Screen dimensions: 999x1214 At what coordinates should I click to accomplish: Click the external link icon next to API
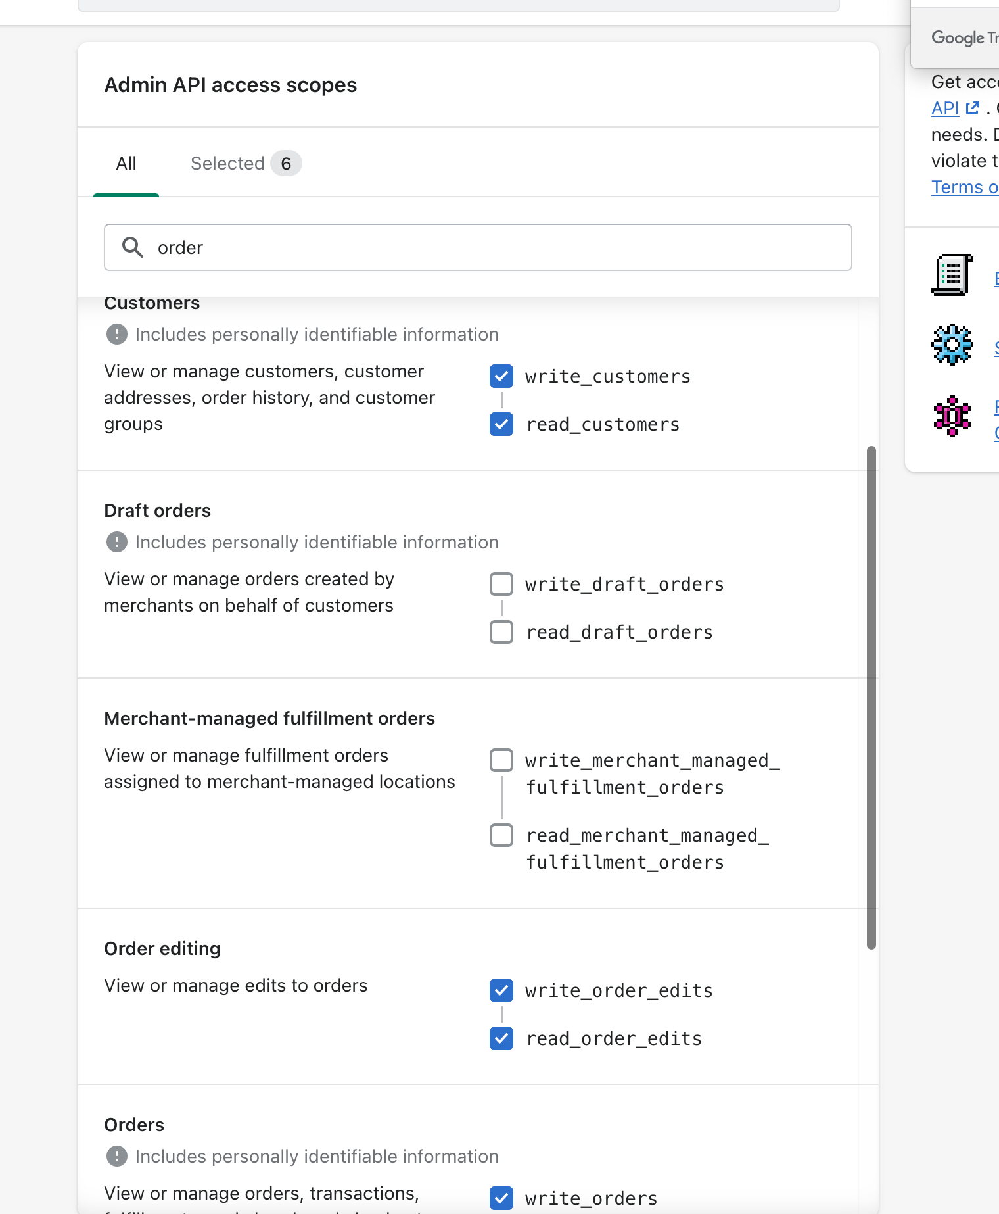click(973, 108)
